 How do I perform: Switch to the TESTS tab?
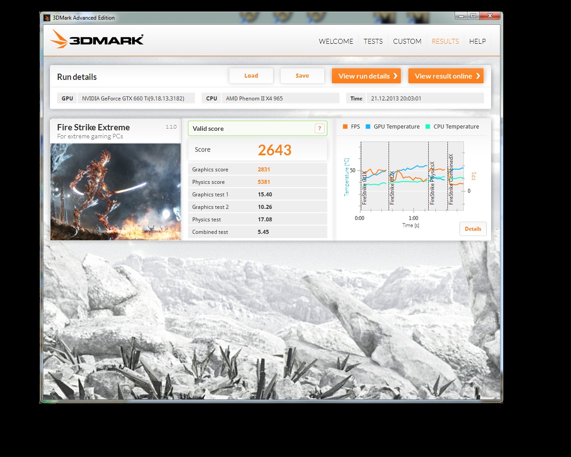[x=373, y=41]
